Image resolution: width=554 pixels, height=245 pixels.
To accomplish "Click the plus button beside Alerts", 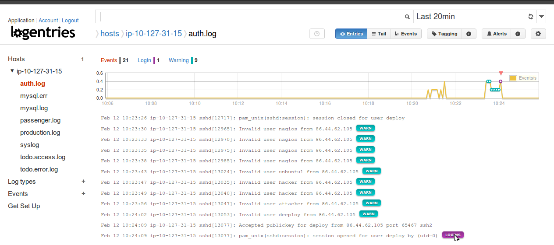I will 518,34.
